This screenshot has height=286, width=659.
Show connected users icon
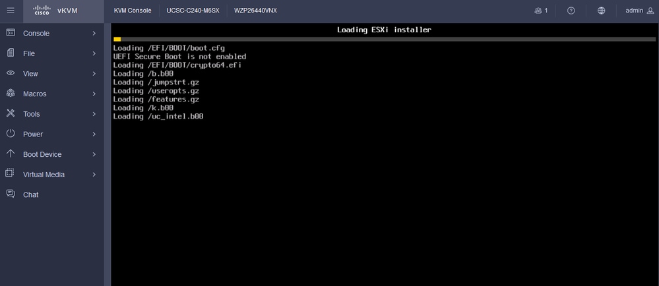point(538,11)
